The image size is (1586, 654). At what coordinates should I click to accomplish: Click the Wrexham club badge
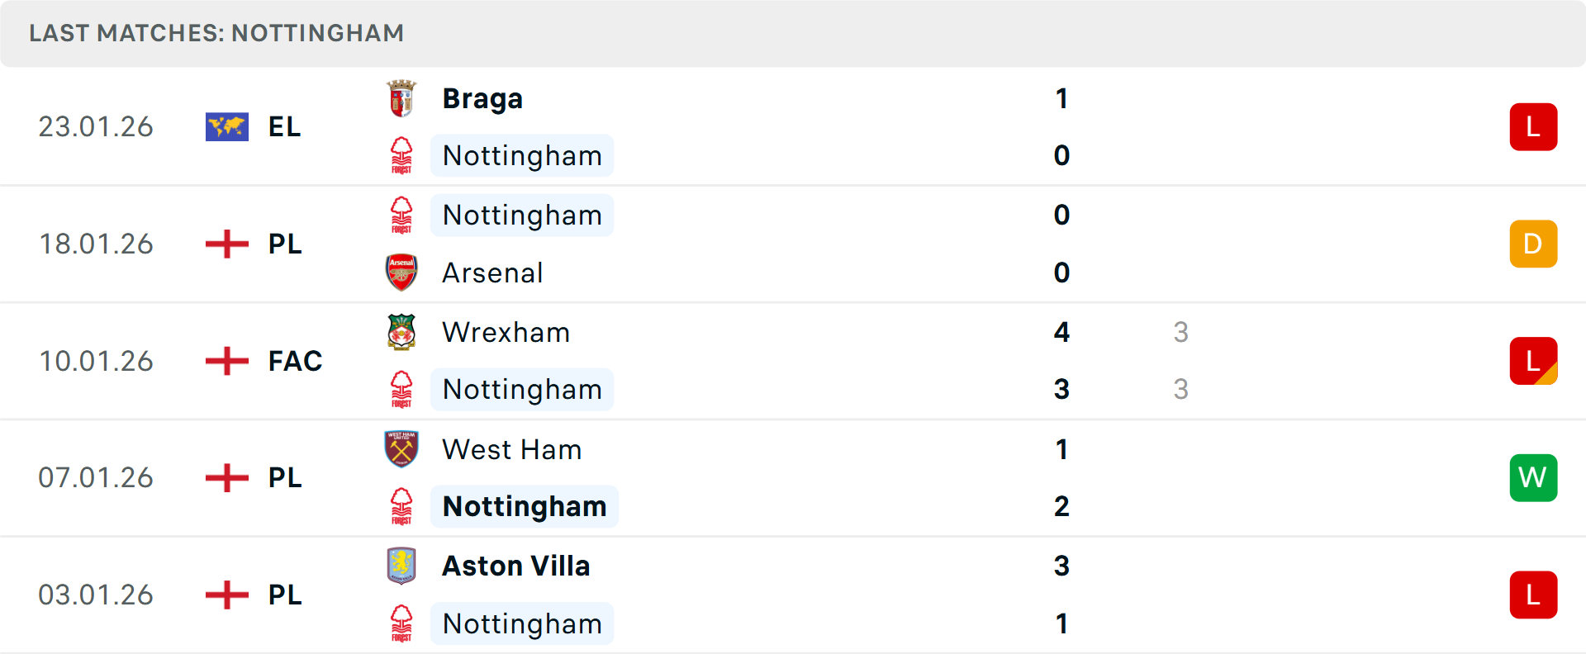402,332
